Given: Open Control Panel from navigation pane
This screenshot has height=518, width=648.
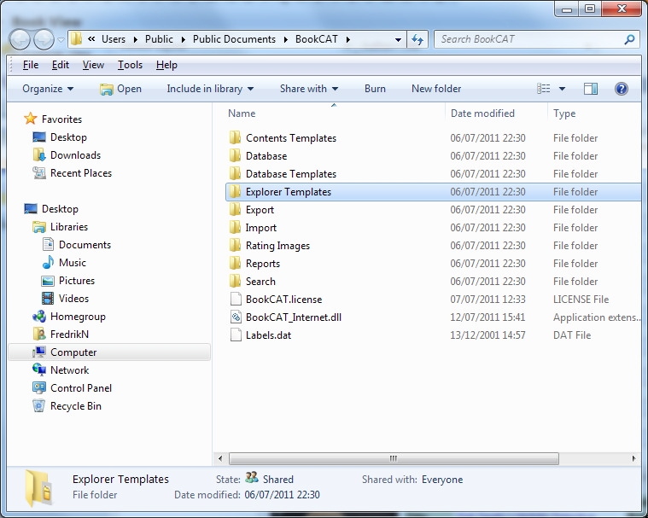Looking at the screenshot, I should [x=80, y=388].
